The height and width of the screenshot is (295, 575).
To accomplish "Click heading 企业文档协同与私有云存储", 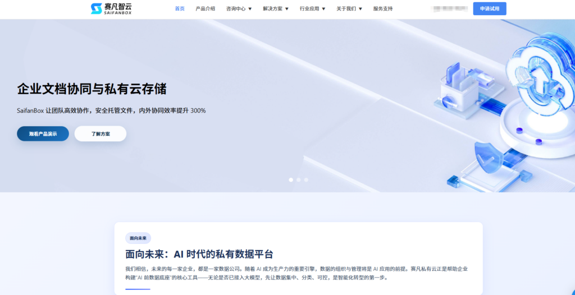I will coord(92,89).
